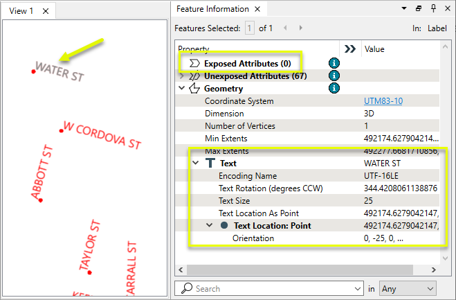Collapse the Geometry section
This screenshot has width=456, height=300.
[182, 89]
